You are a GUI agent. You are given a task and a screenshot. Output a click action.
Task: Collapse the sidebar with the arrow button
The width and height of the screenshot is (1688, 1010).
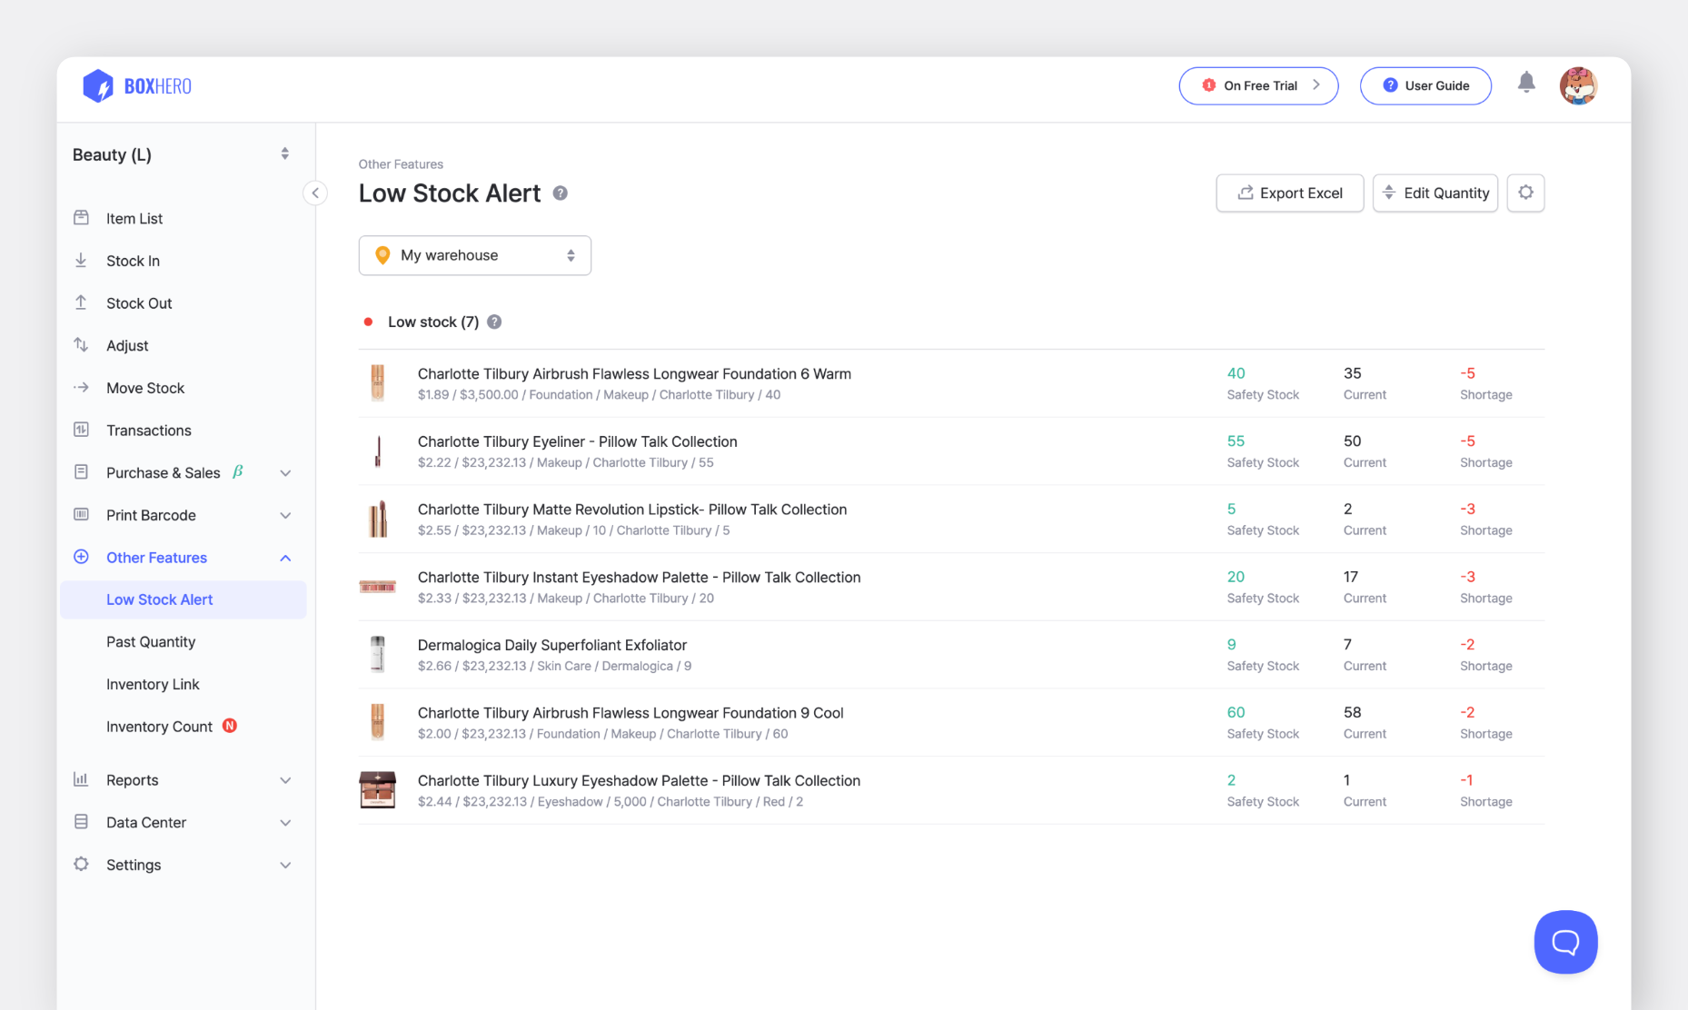(315, 193)
